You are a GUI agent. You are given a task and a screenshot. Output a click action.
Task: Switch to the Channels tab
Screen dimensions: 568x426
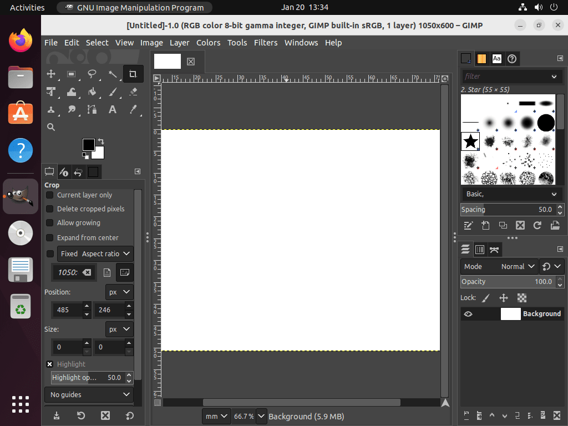coord(479,249)
